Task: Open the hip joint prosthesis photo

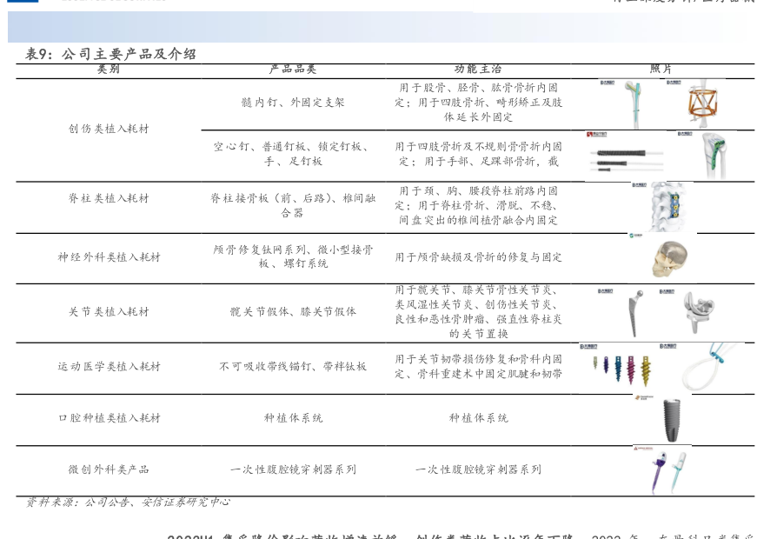Action: tap(628, 314)
